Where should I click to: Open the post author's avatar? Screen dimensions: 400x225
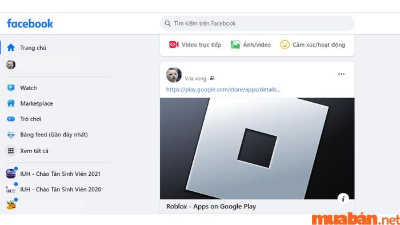coord(174,75)
